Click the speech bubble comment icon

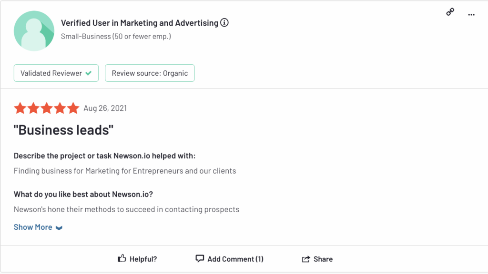[200, 258]
